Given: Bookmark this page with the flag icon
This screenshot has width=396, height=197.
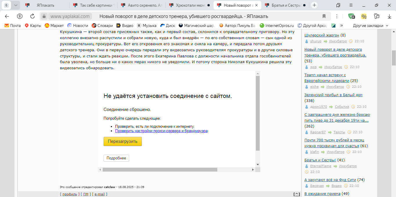Looking at the screenshot, I should (x=324, y=16).
